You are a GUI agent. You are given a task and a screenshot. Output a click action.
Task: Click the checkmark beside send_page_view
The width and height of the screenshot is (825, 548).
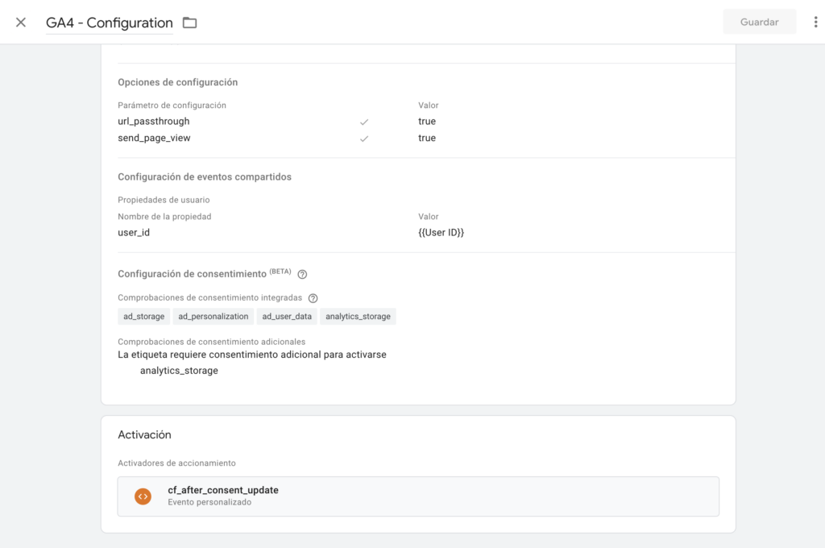click(364, 139)
